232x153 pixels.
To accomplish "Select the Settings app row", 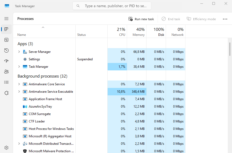I will click(x=34, y=59).
